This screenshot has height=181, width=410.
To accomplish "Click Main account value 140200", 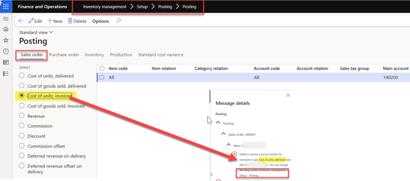I will 391,77.
